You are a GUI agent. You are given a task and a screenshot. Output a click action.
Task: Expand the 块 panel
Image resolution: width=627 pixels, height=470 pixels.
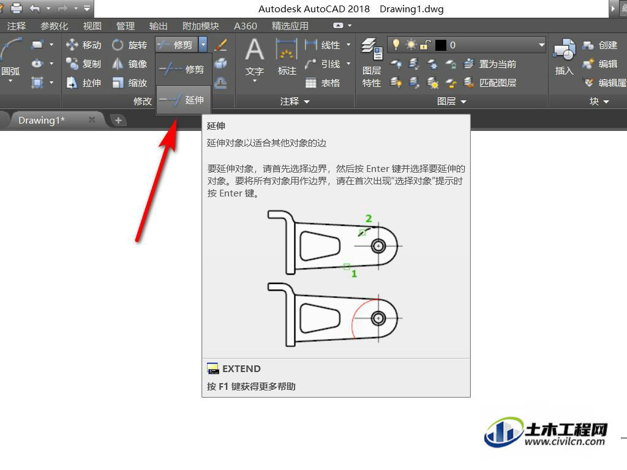coord(599,102)
